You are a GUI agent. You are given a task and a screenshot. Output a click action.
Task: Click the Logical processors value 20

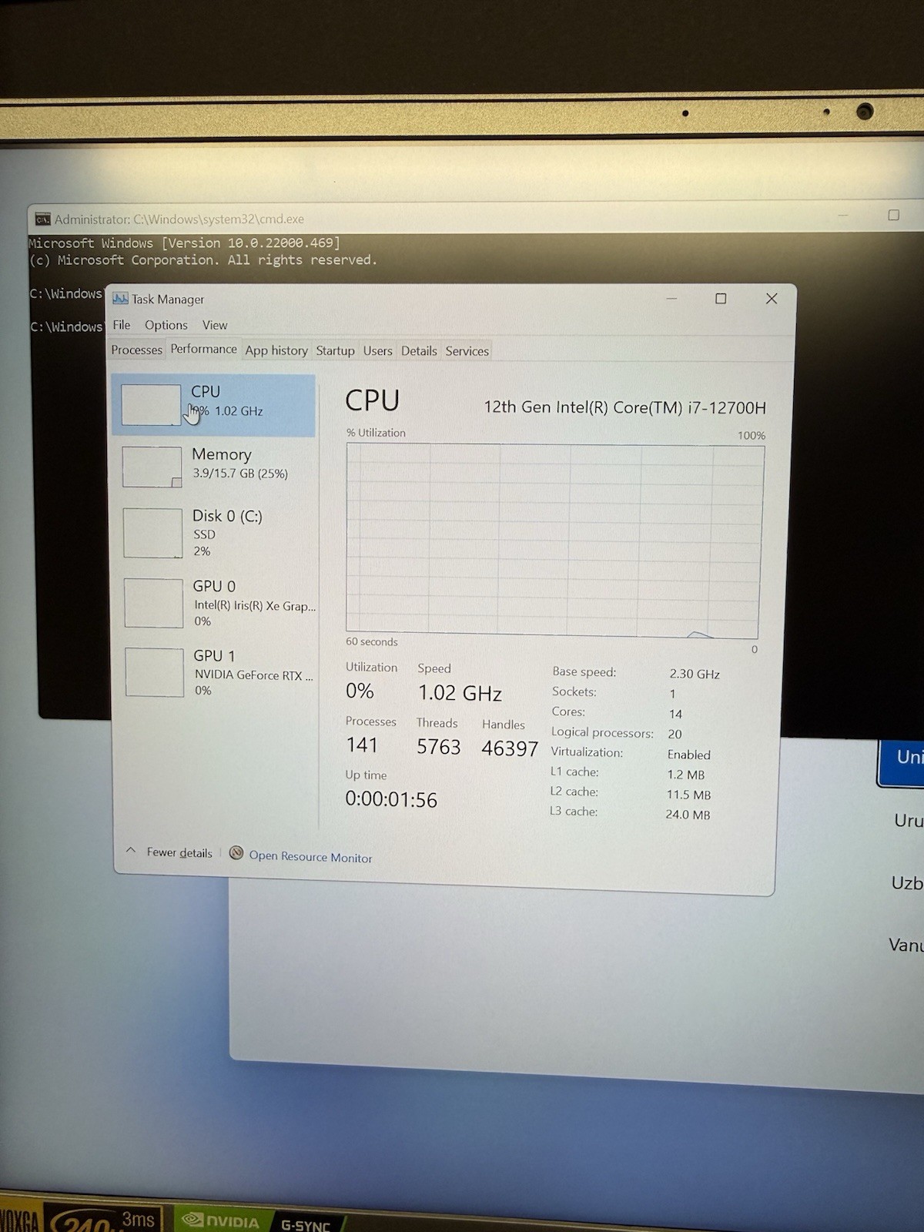click(675, 734)
